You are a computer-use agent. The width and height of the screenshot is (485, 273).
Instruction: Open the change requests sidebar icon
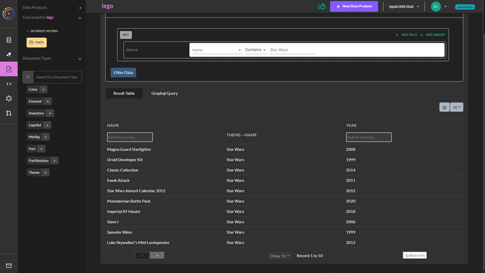click(x=9, y=113)
